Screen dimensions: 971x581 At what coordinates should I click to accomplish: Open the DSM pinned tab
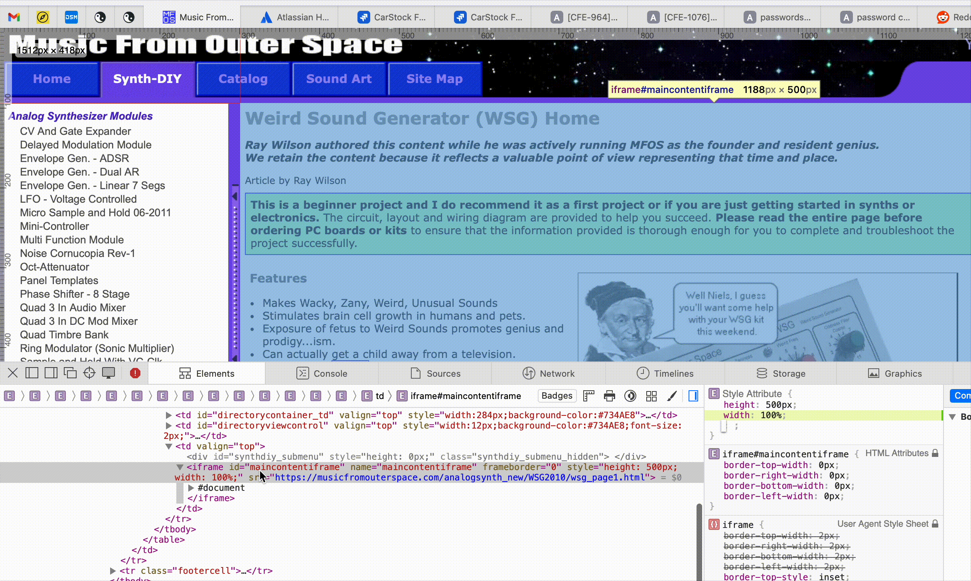pos(71,17)
